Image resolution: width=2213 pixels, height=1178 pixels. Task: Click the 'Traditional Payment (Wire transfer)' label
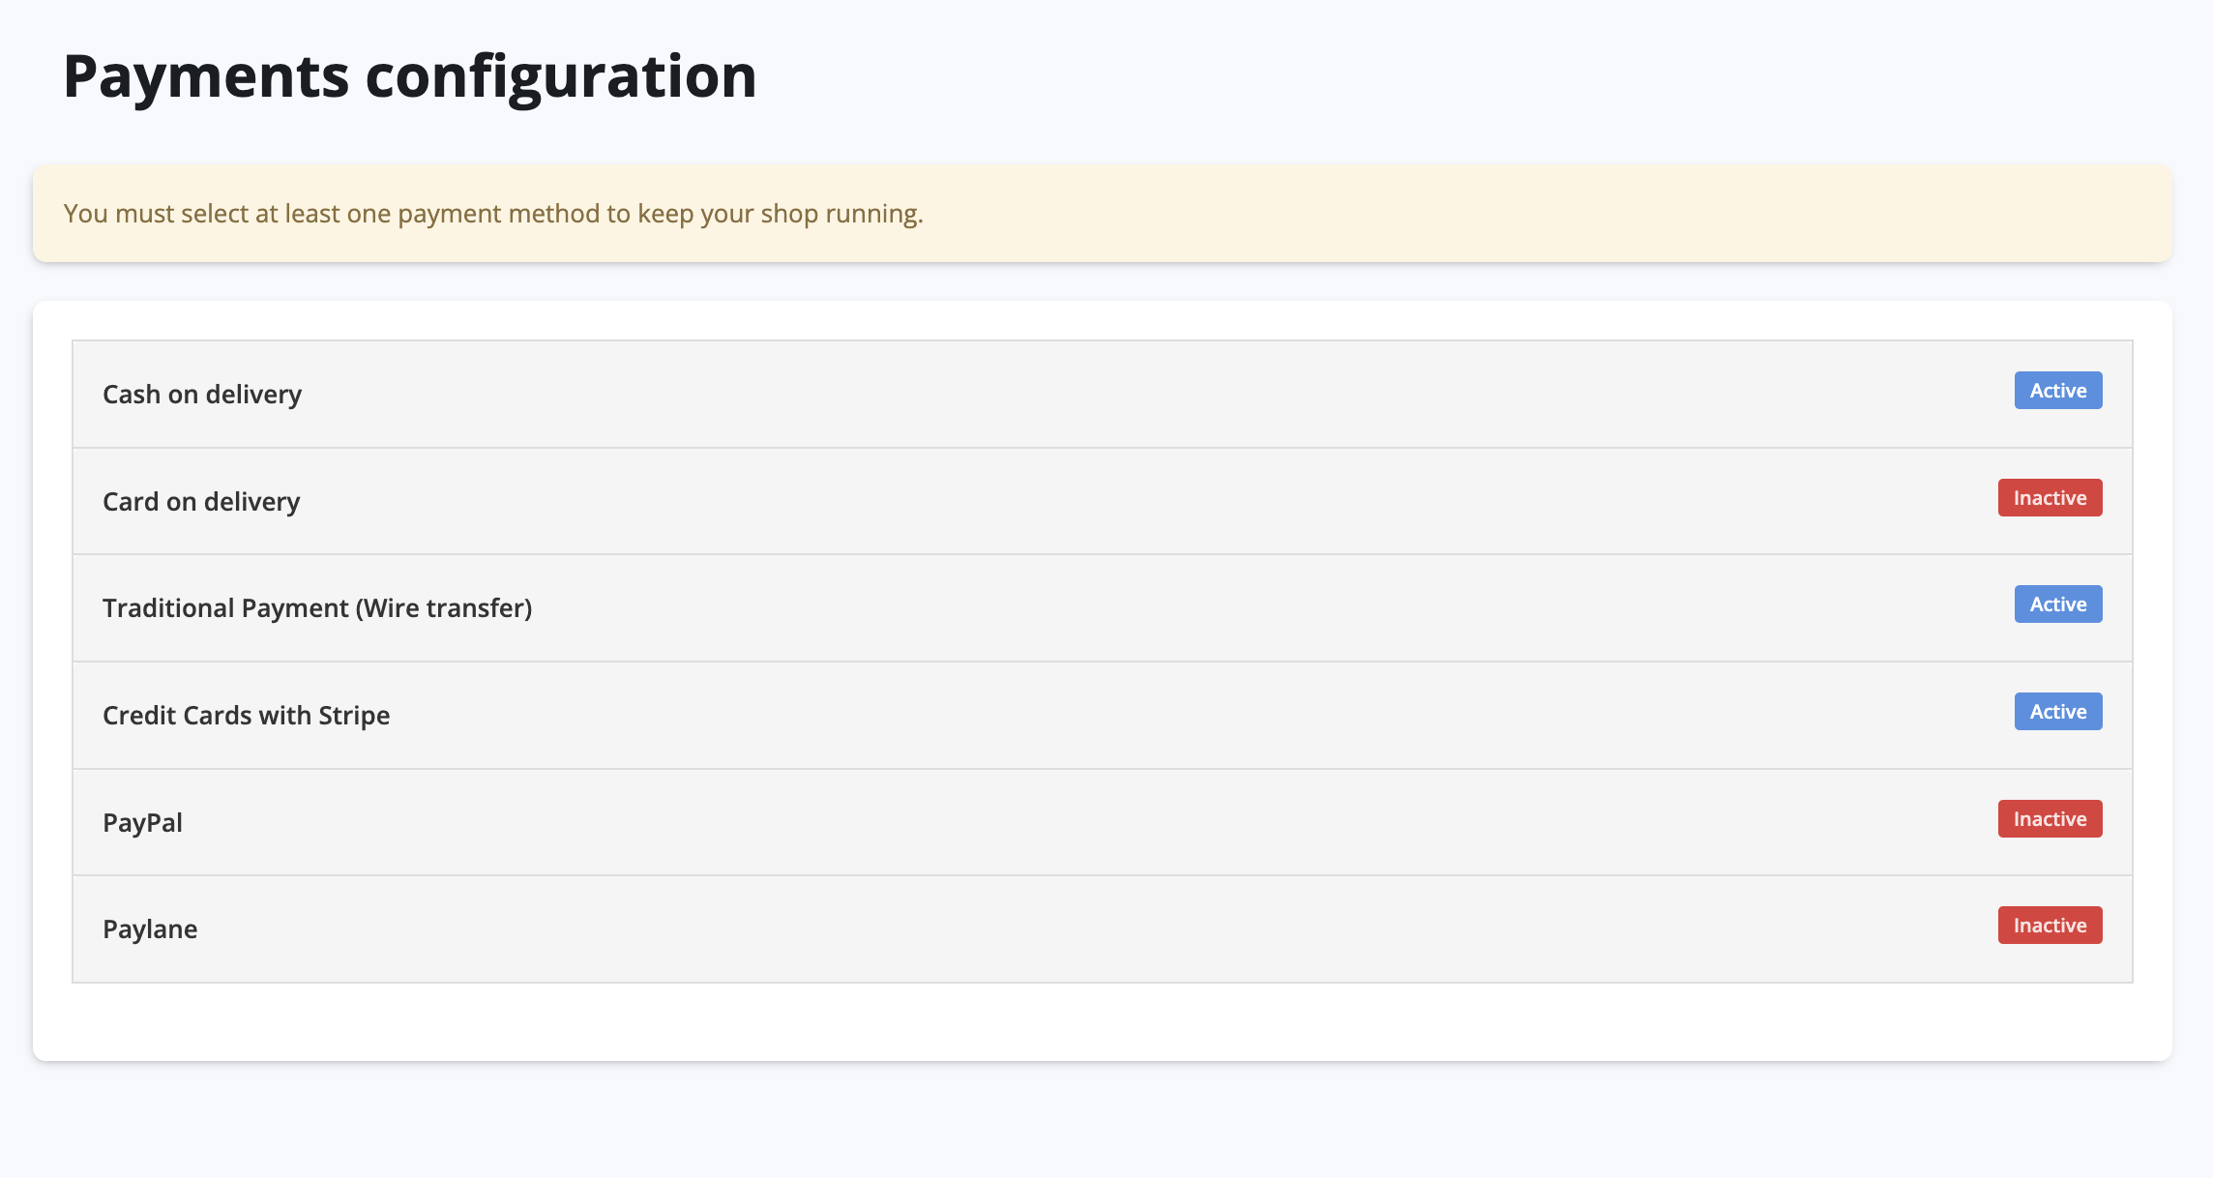(317, 608)
